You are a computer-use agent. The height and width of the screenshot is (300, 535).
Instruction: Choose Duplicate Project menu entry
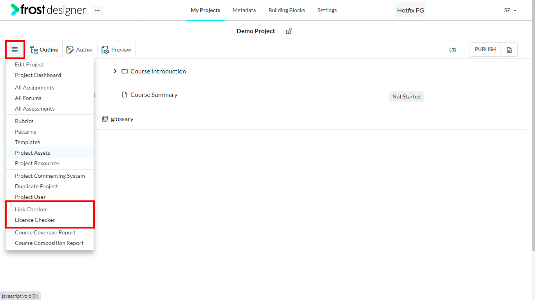coord(50,186)
